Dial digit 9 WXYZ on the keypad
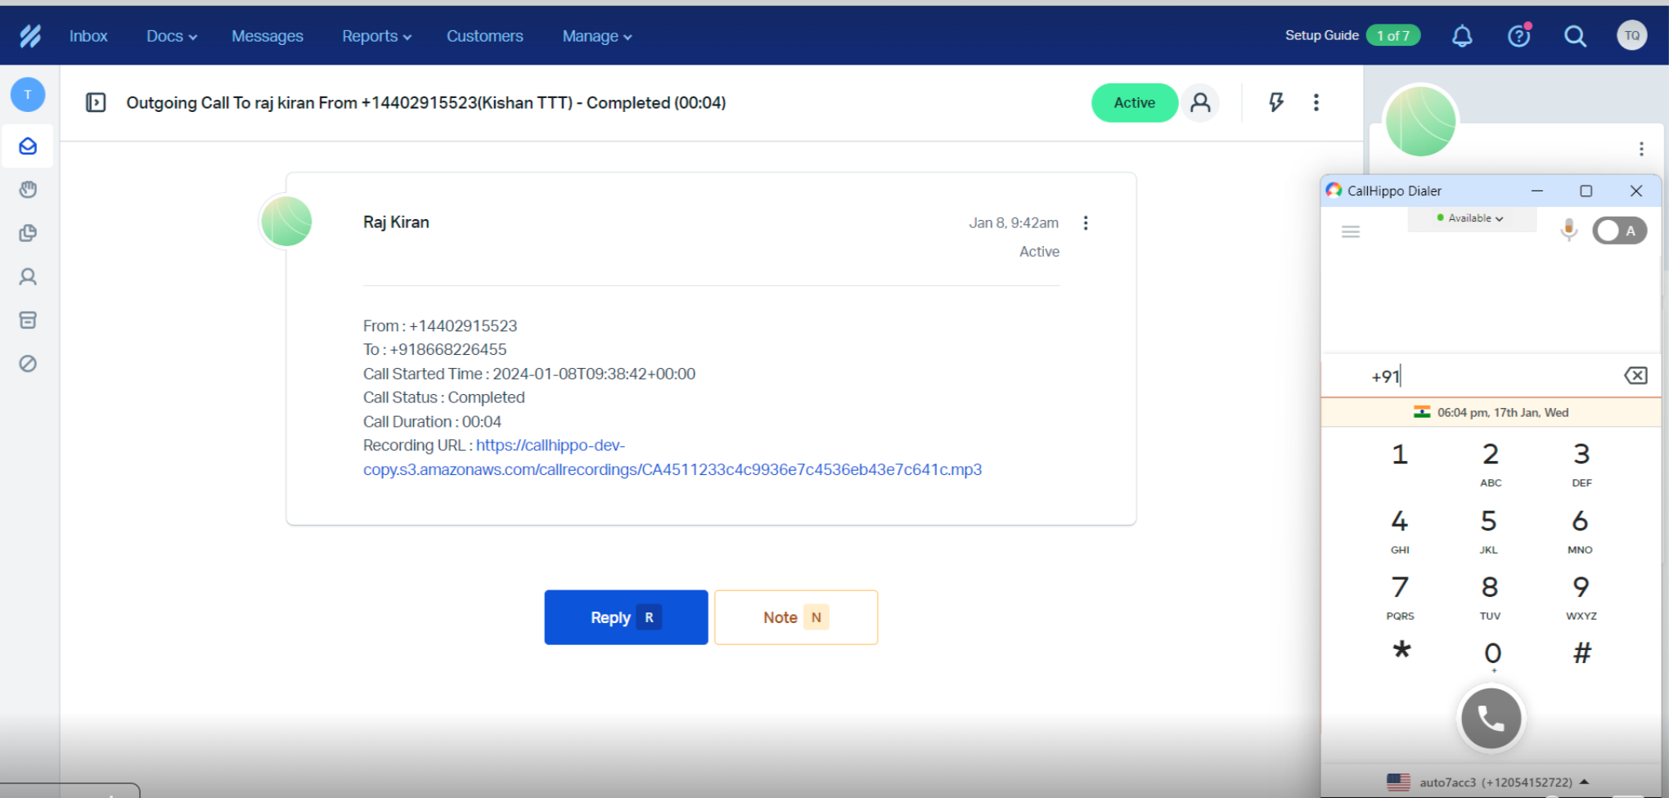Image resolution: width=1669 pixels, height=798 pixels. (1581, 597)
